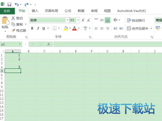Click the fx insert function icon
The height and width of the screenshot is (121, 162).
(x=49, y=44)
